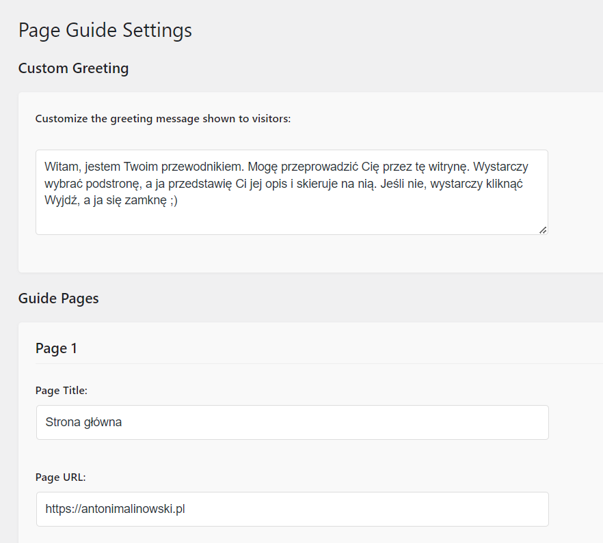Click the Page URL input field
Image resolution: width=603 pixels, height=543 pixels.
point(293,509)
